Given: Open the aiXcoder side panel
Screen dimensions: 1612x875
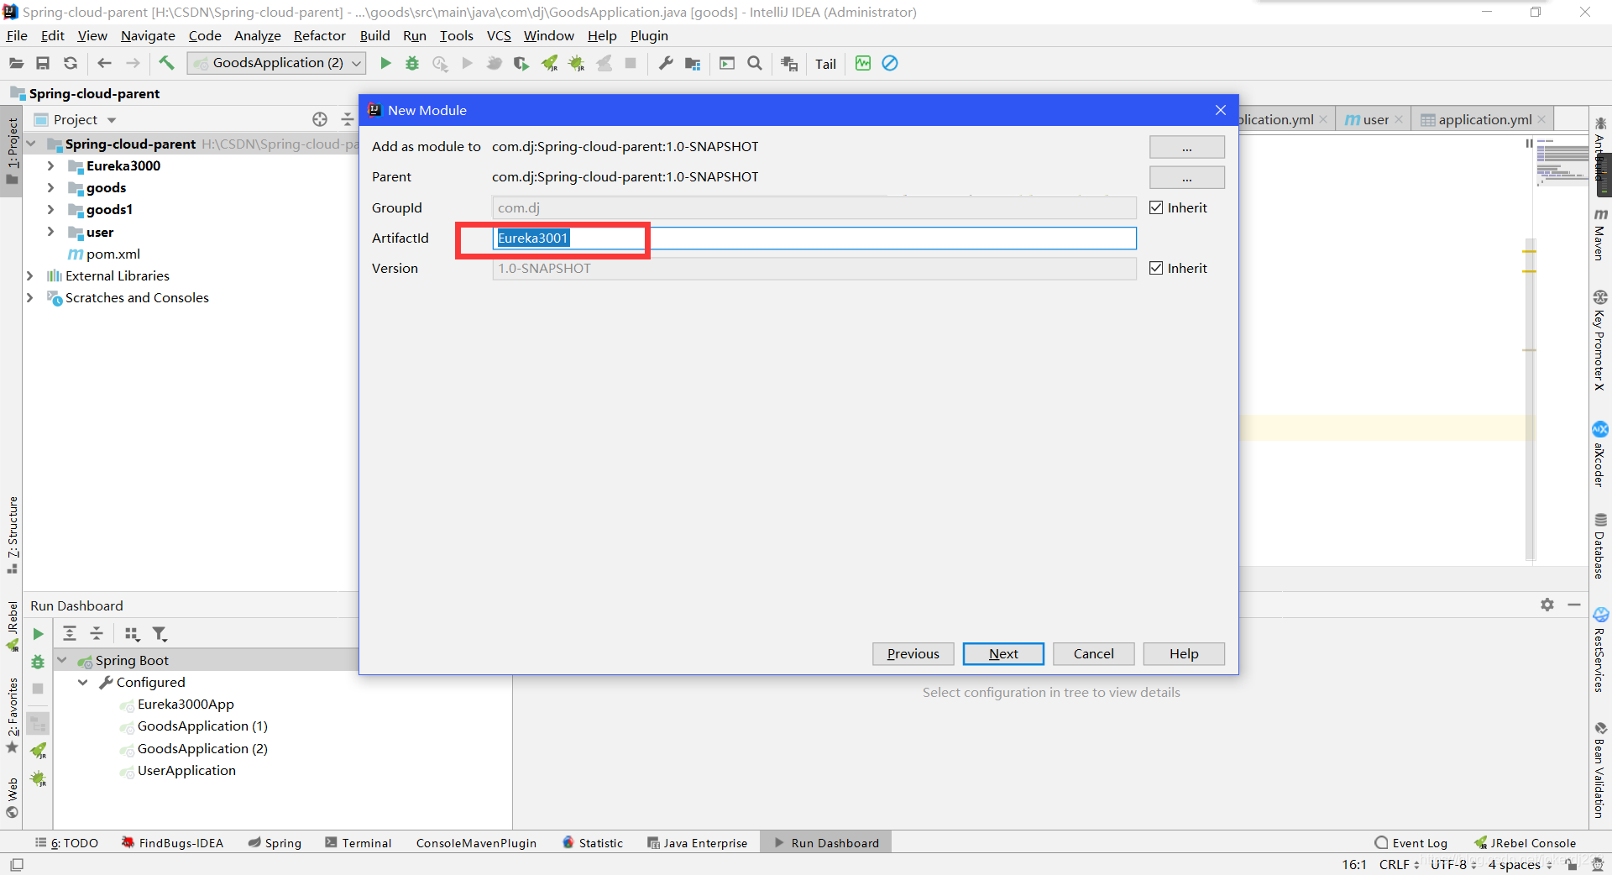Looking at the screenshot, I should (x=1600, y=454).
